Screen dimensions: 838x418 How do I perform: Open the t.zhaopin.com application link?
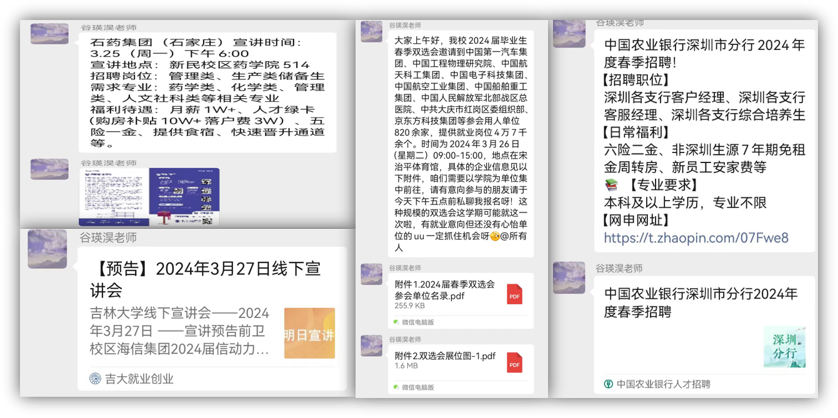pos(696,238)
